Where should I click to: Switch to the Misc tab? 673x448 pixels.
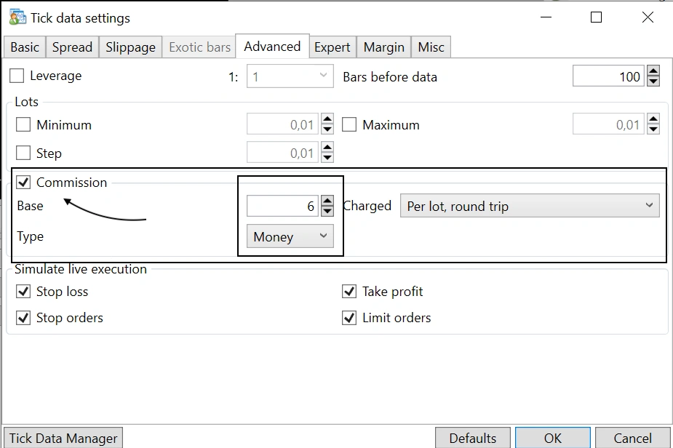[431, 47]
